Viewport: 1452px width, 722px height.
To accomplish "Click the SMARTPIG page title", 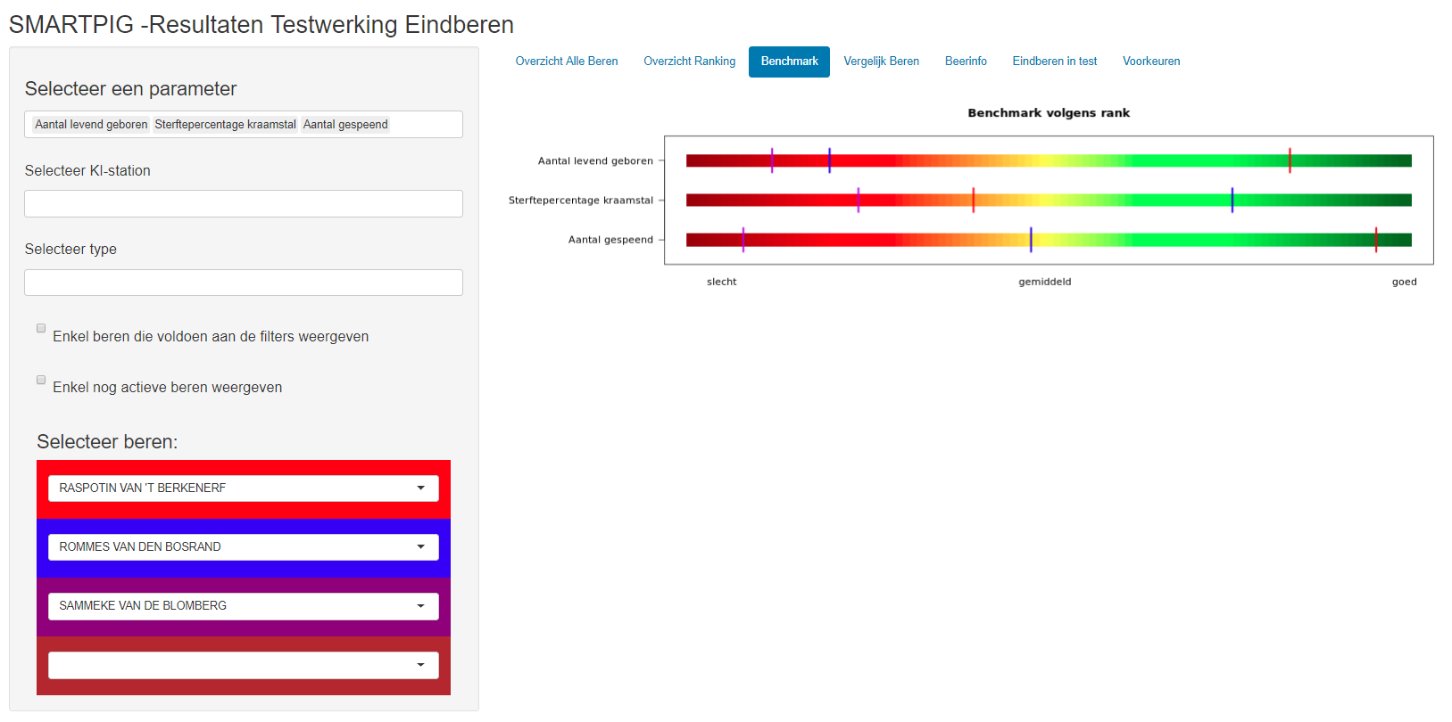I will click(x=261, y=25).
